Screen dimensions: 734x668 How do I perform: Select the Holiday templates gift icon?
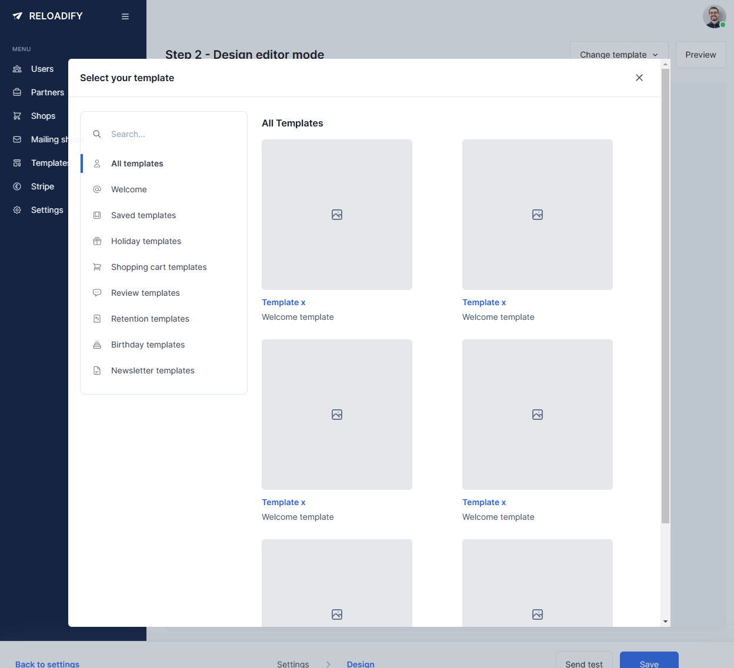tap(97, 241)
